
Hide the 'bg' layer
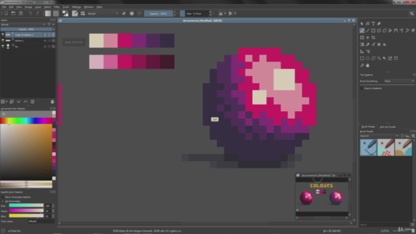tap(3, 46)
